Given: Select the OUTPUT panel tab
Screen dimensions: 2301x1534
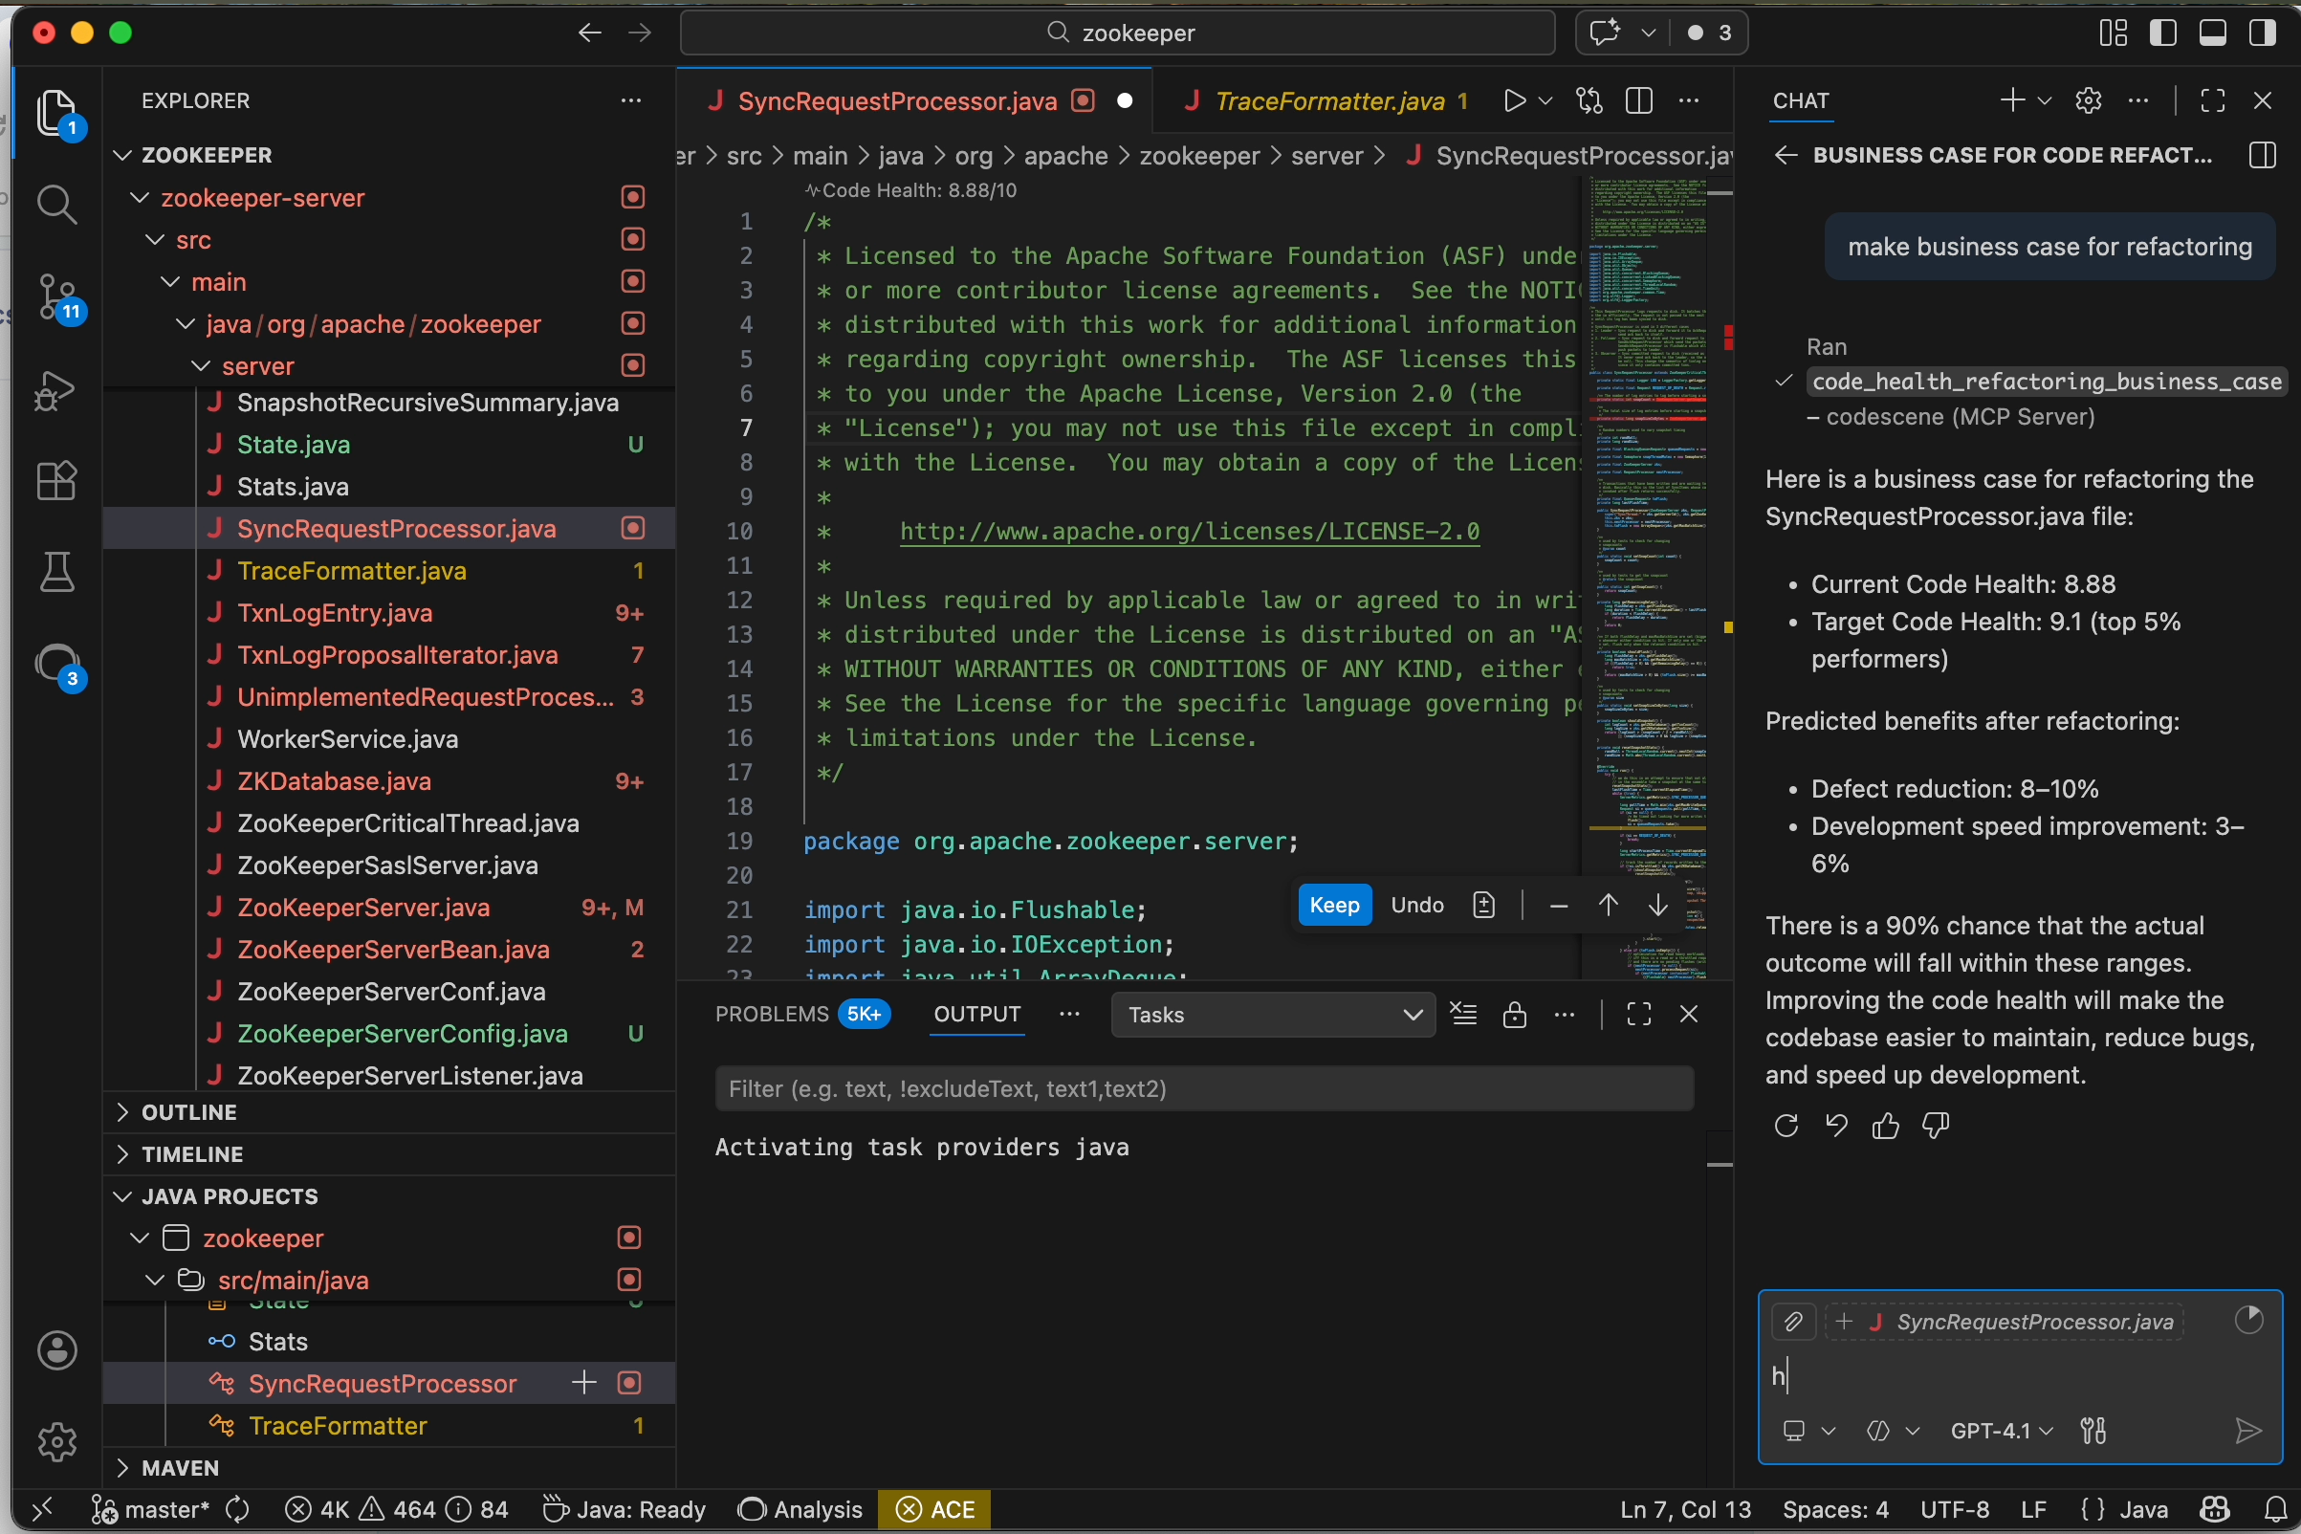Looking at the screenshot, I should (x=976, y=1015).
